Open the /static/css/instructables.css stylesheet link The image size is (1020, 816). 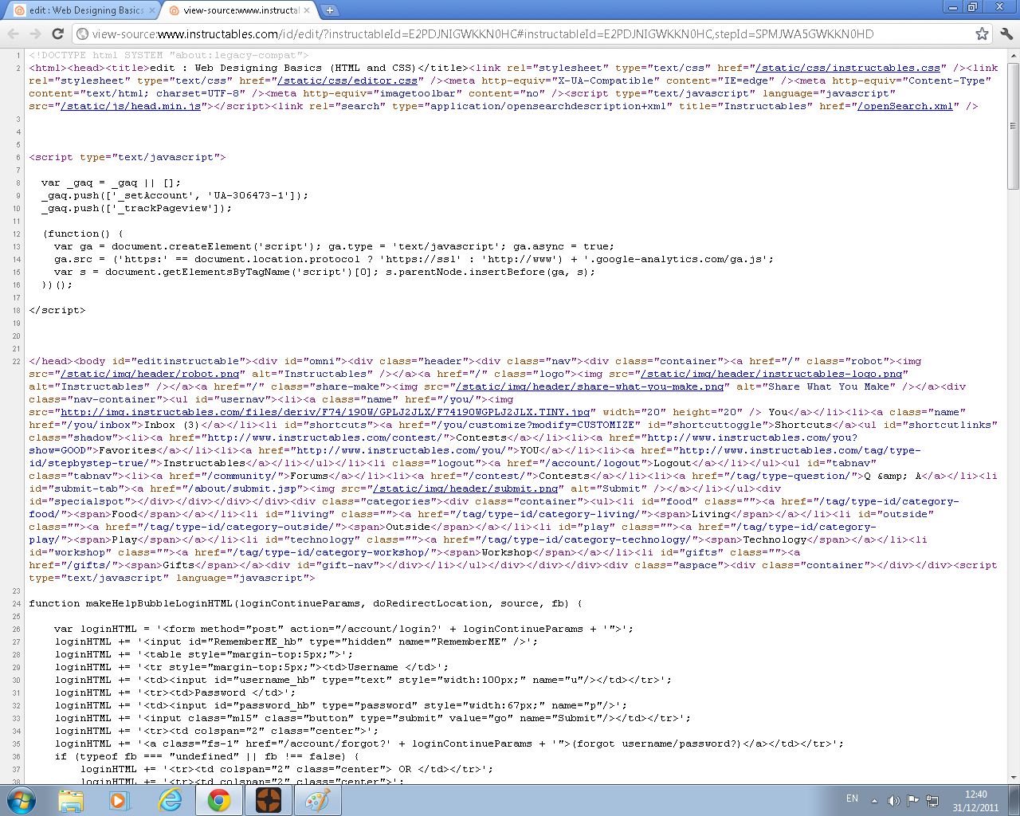[x=849, y=68]
